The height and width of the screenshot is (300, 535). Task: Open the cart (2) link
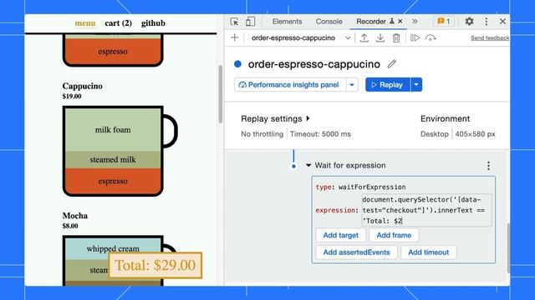tap(119, 23)
